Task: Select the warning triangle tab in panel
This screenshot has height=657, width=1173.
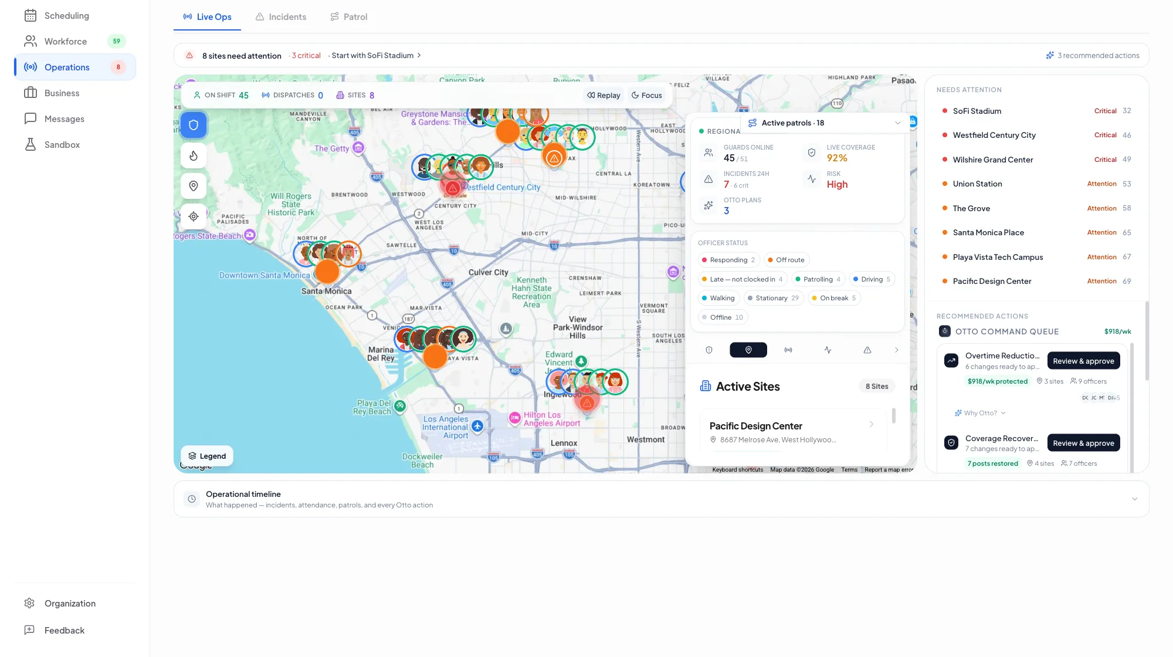Action: [867, 350]
